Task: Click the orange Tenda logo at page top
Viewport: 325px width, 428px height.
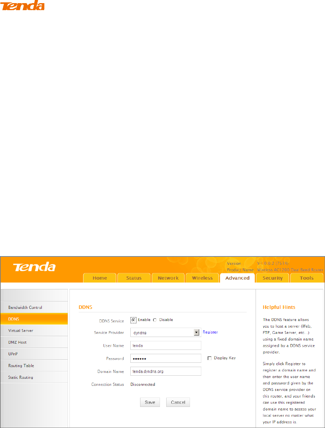Action: pos(22,6)
